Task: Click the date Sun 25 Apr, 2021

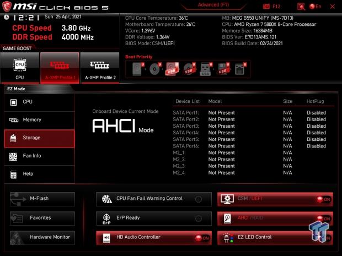Action: click(x=63, y=17)
